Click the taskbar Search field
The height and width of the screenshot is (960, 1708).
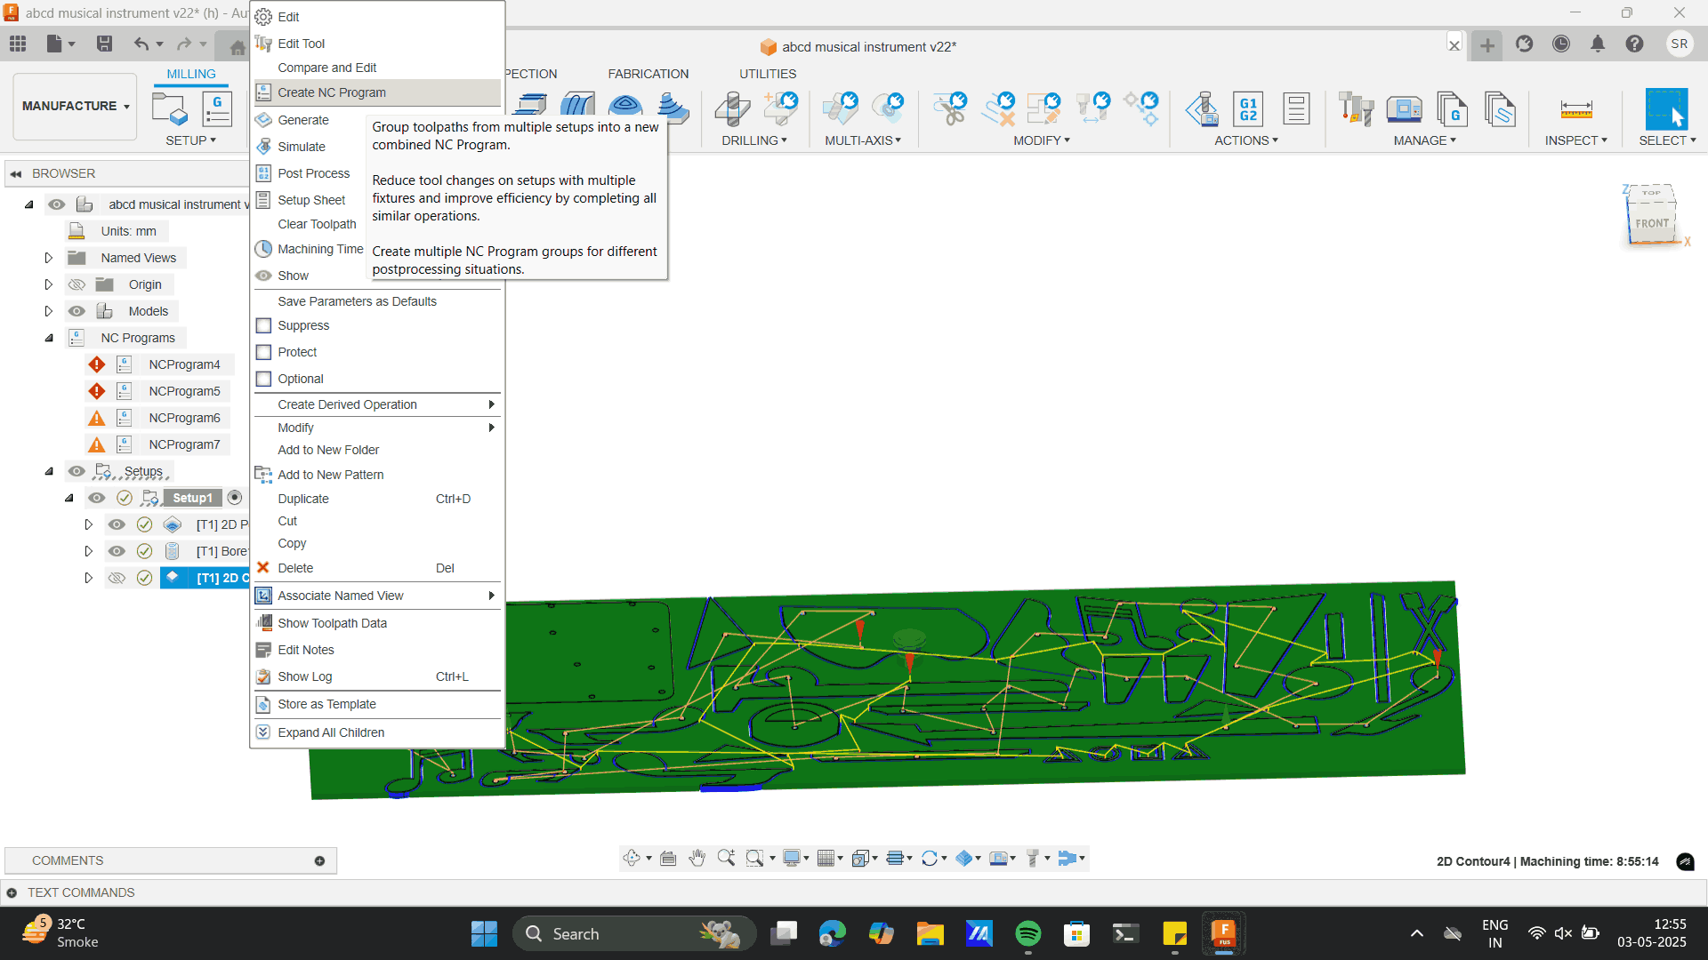633,933
